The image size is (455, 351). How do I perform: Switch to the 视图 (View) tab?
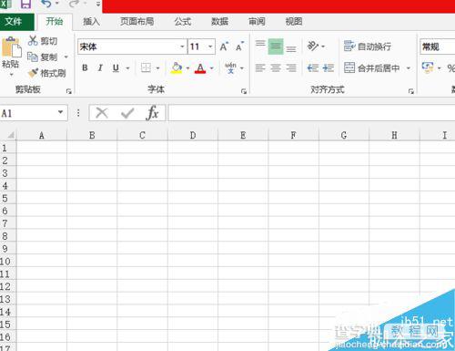pyautogui.click(x=294, y=22)
